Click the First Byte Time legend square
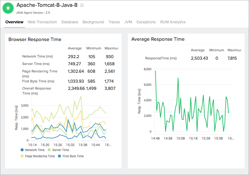The image size is (249, 175). click(60, 156)
